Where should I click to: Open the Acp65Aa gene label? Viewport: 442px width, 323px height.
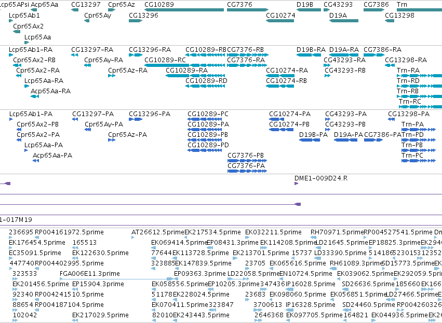(44, 5)
